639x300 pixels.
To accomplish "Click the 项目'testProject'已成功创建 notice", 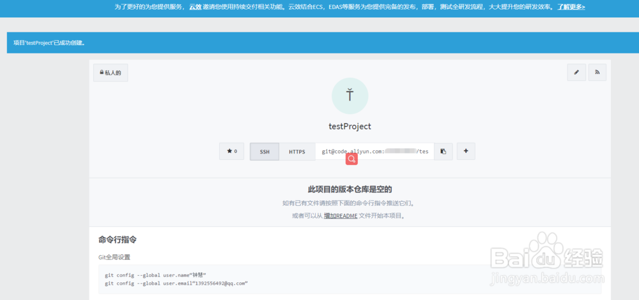I will [49, 43].
